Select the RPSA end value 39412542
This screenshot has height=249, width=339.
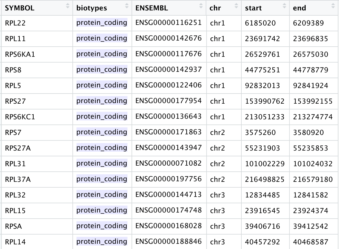(x=311, y=226)
